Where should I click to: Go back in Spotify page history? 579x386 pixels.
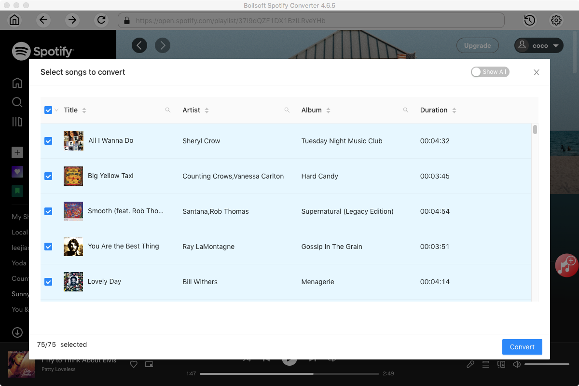click(x=139, y=45)
